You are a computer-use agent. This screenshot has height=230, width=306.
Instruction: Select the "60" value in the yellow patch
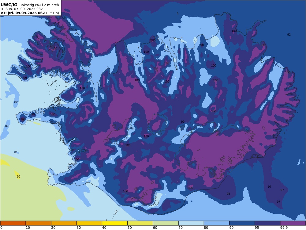coord(18,177)
